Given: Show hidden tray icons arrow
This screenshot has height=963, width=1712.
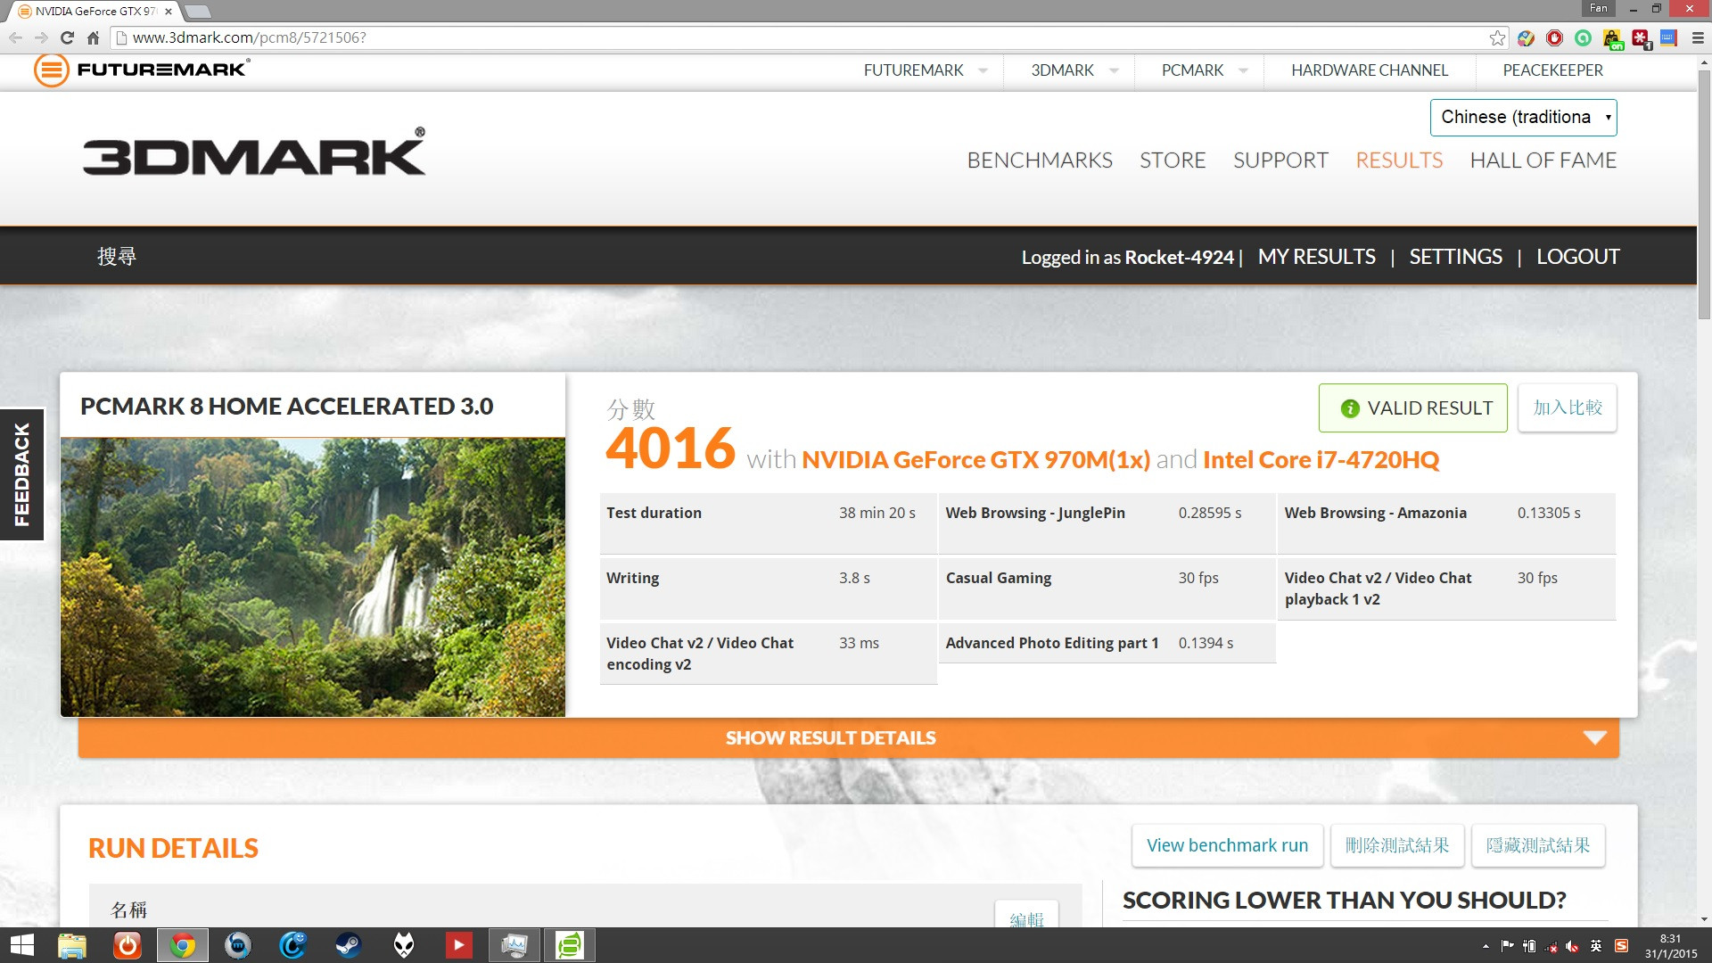Looking at the screenshot, I should 1486,946.
